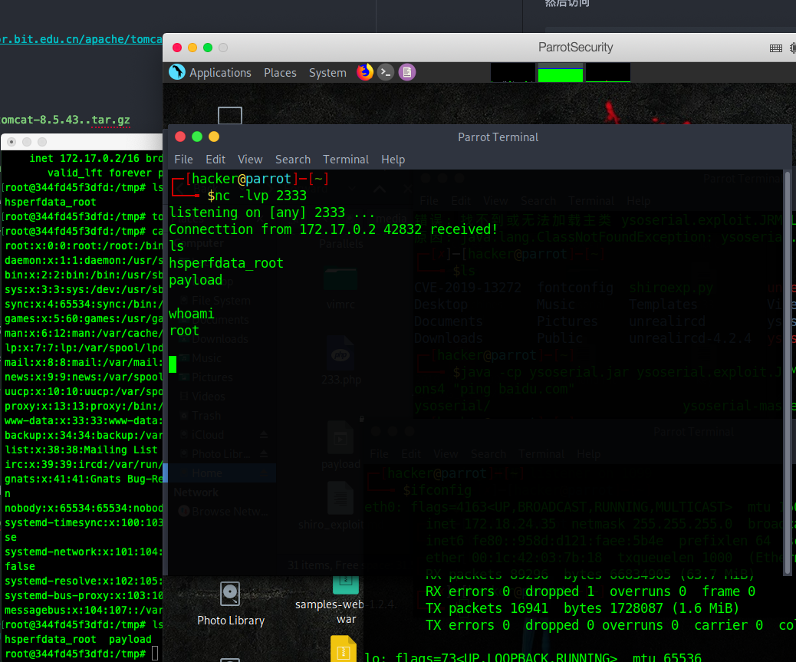This screenshot has height=662, width=796.
Task: Open the bit.edu.cn apache tomcat link
Action: (81, 39)
